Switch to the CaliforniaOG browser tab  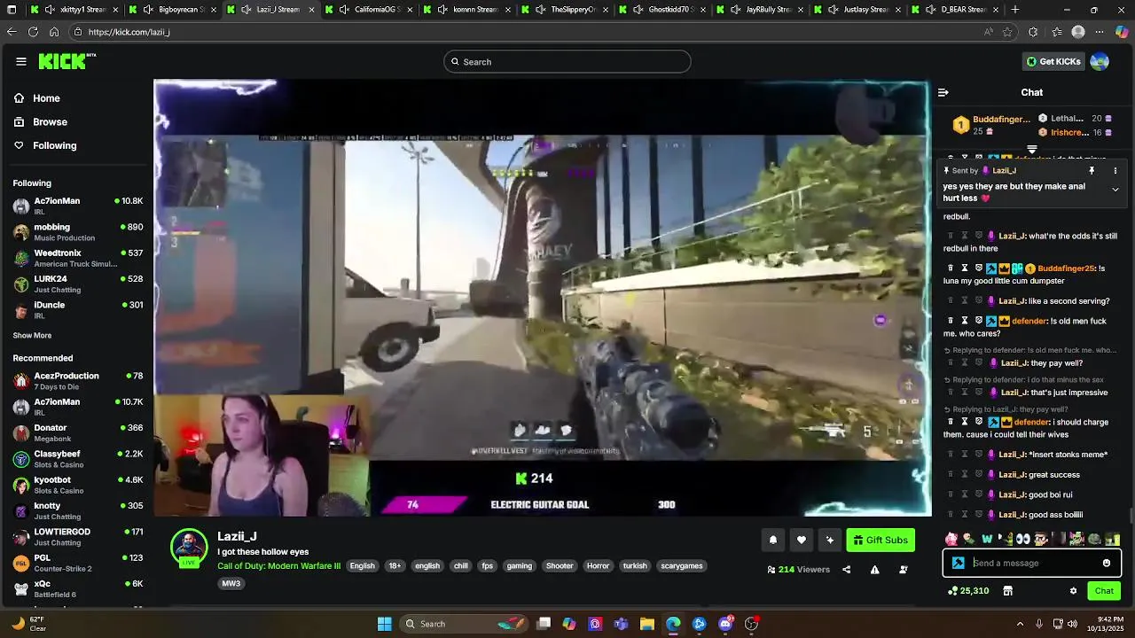pos(372,10)
